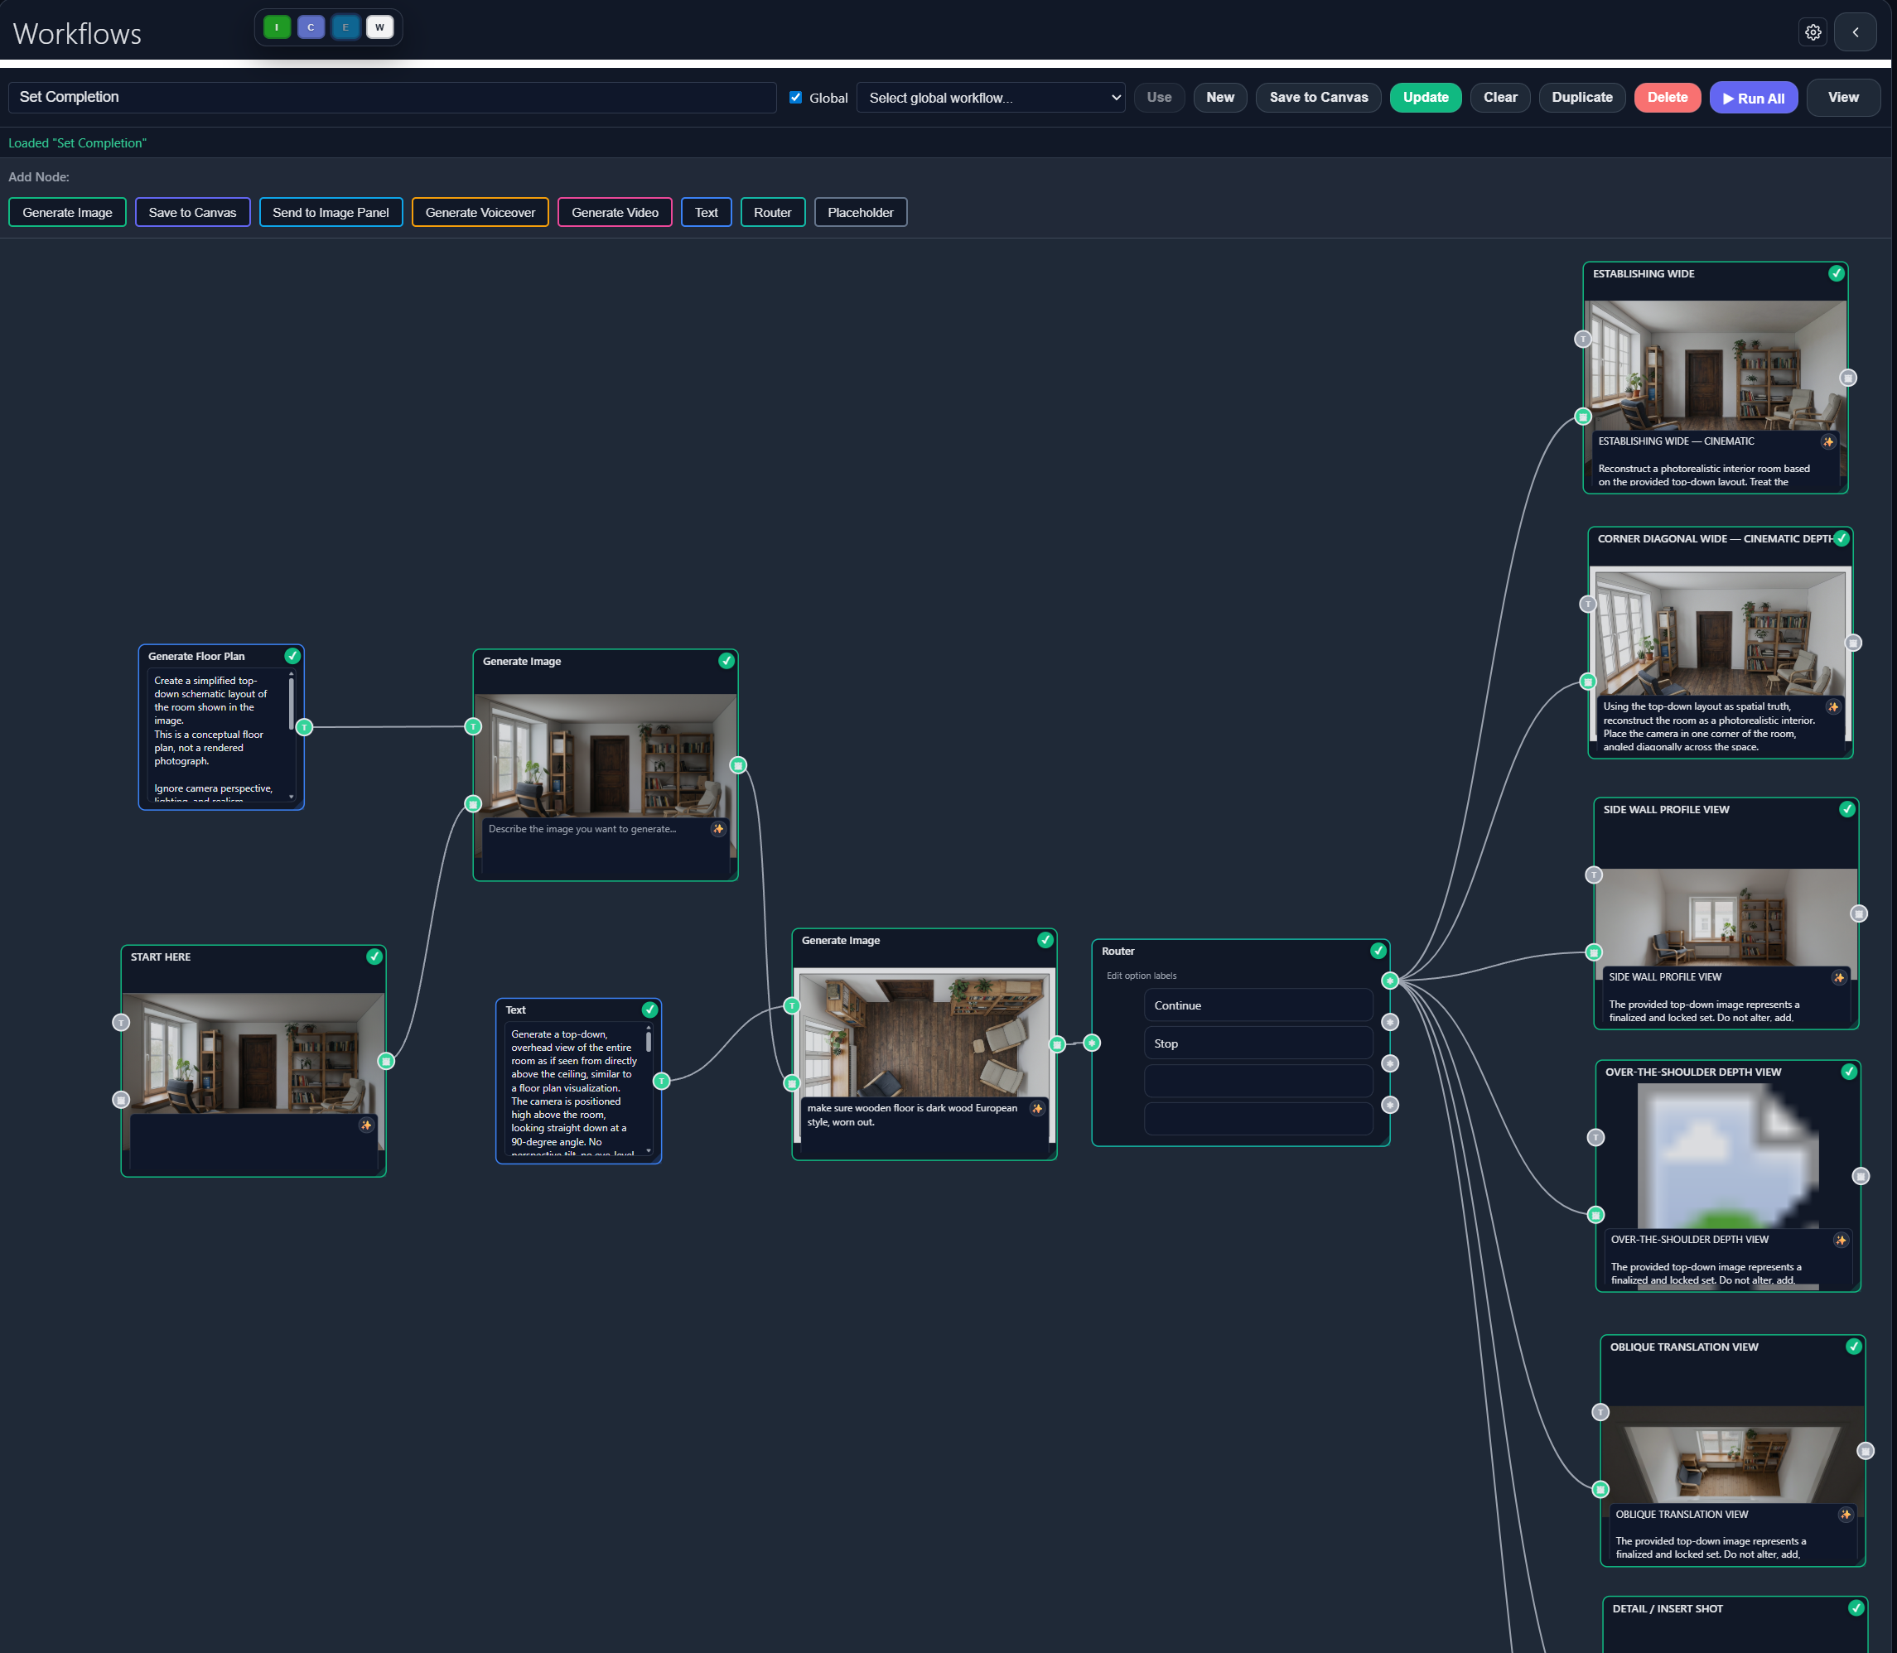Click the sparkle icon on the START HERE node
Viewport: 1897px width, 1653px height.
[366, 1125]
